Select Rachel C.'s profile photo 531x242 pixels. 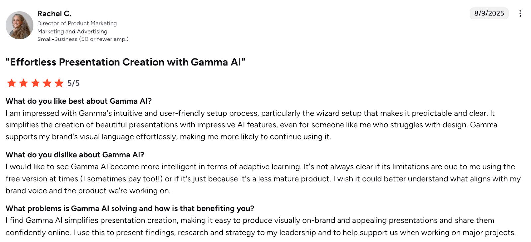pyautogui.click(x=19, y=25)
